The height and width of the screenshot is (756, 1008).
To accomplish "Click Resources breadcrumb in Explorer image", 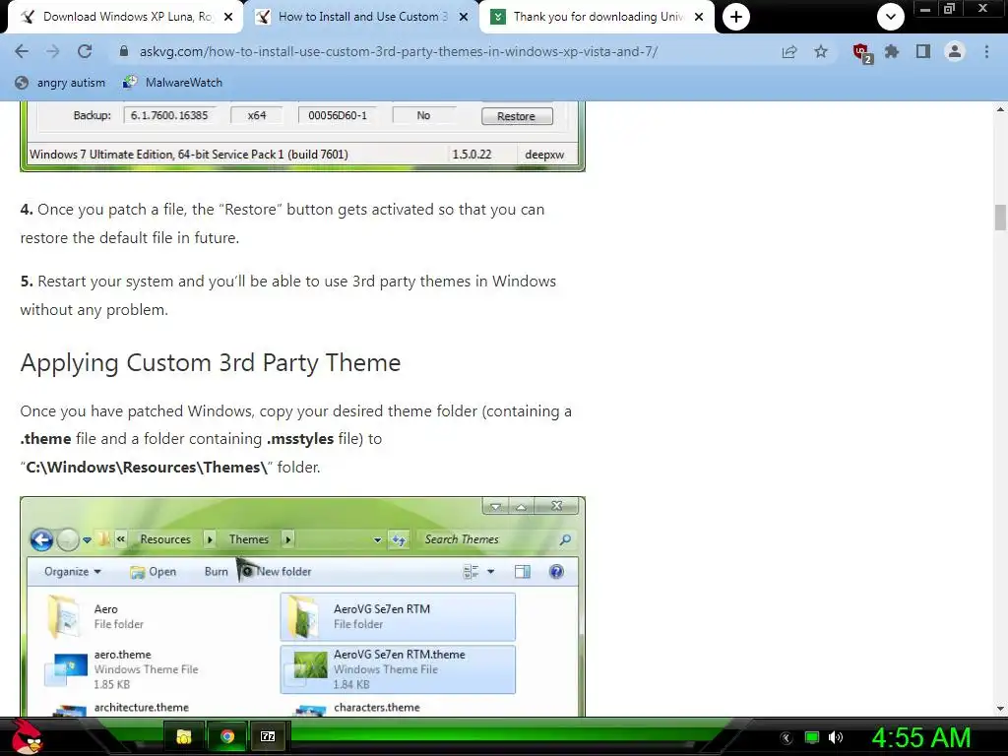I will [165, 539].
